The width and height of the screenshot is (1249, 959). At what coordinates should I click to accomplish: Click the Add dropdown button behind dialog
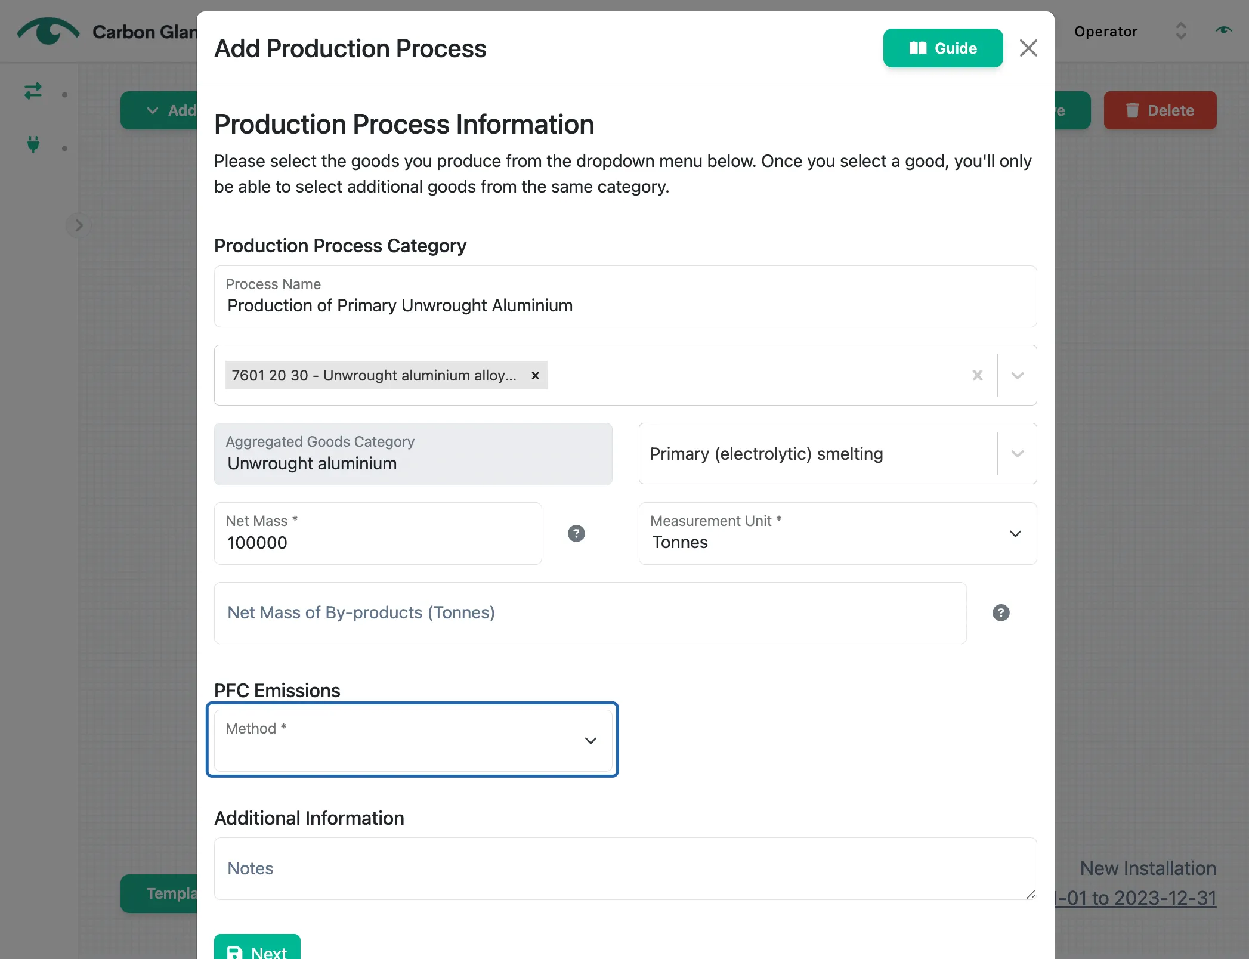point(160,111)
